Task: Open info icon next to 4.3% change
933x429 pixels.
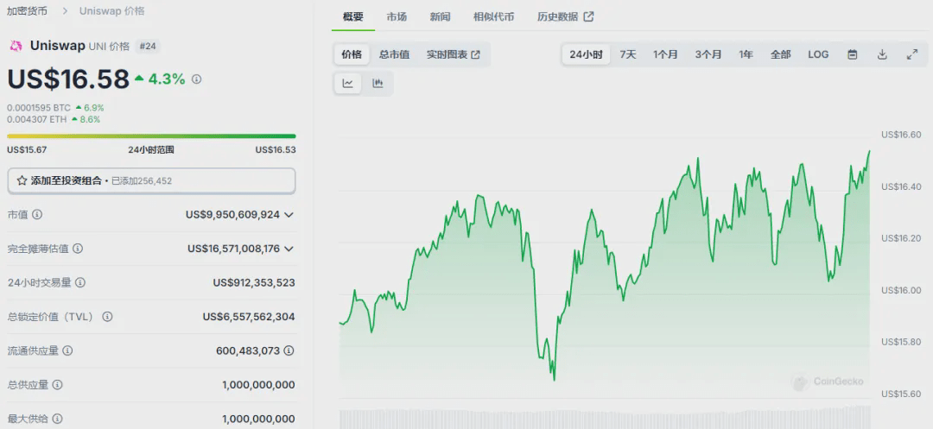Action: point(197,79)
